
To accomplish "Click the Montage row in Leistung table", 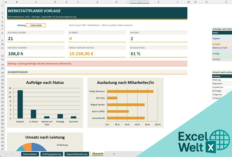I will tap(222, 91).
